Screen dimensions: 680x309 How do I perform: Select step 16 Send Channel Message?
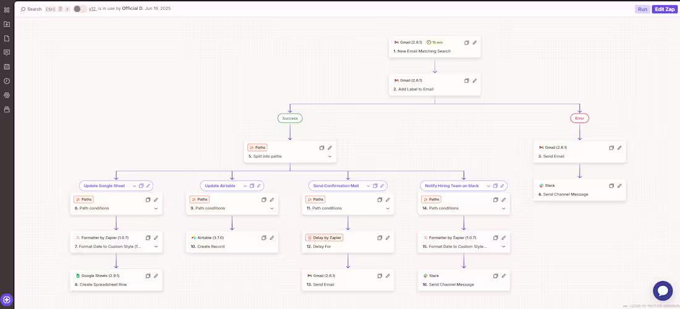pyautogui.click(x=464, y=280)
